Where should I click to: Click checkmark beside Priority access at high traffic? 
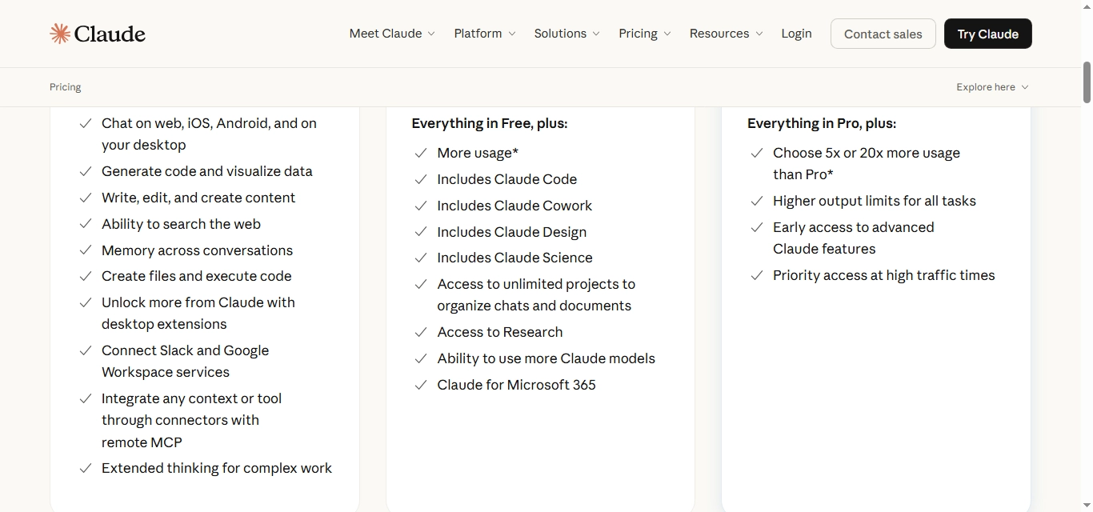(x=757, y=276)
